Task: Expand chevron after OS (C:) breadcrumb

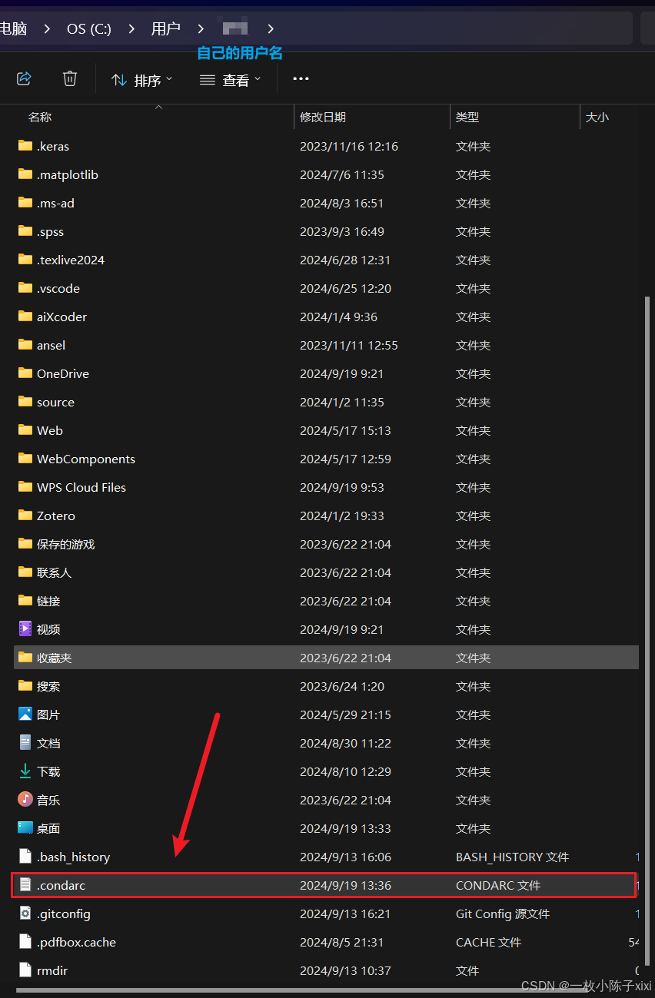Action: pos(131,29)
